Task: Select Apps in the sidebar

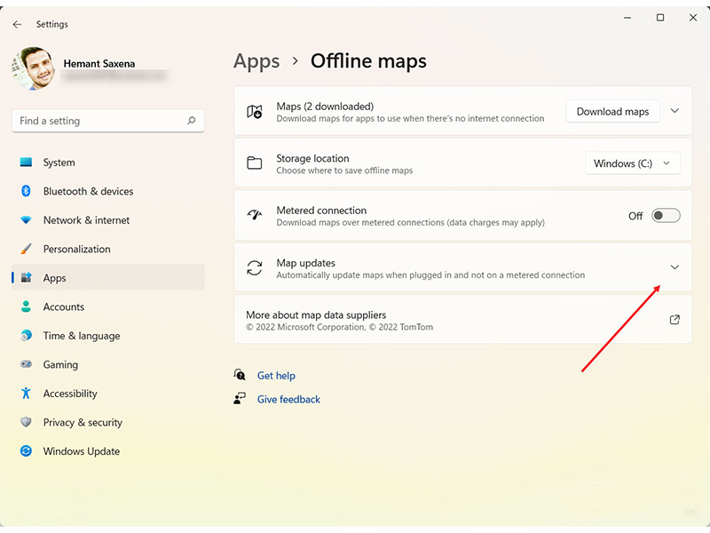Action: coord(107,278)
